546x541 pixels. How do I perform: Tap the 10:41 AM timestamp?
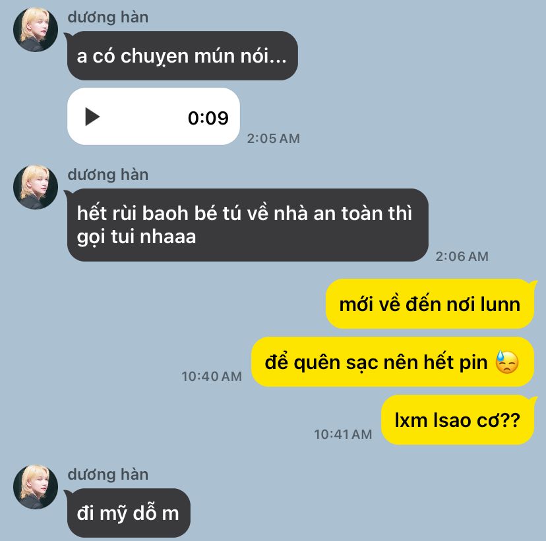click(x=343, y=434)
